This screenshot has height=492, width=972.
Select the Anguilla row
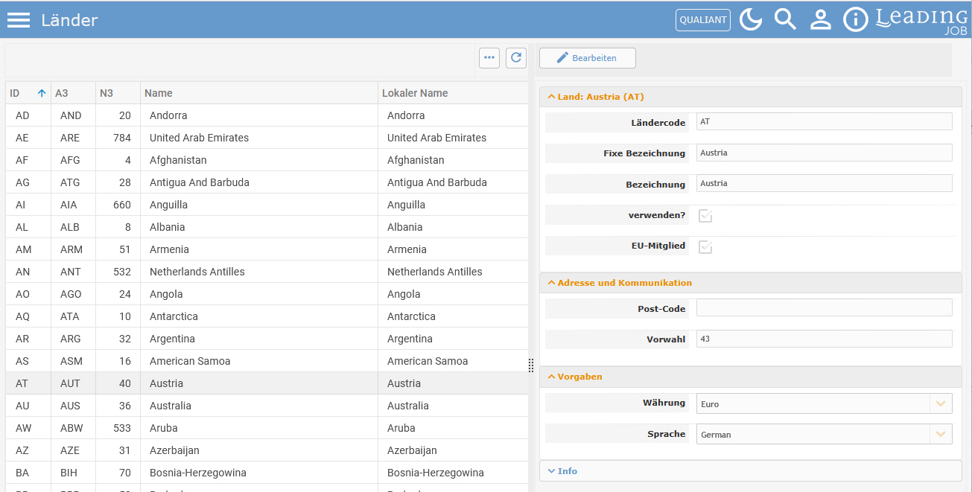(267, 205)
